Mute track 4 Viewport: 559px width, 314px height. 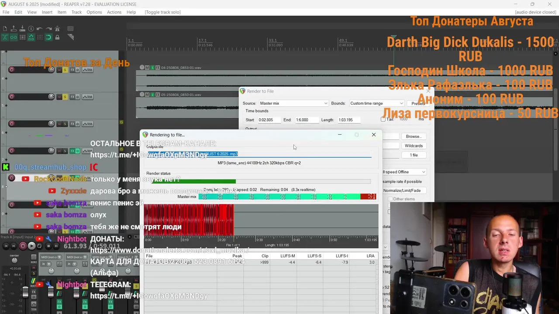pos(59,70)
